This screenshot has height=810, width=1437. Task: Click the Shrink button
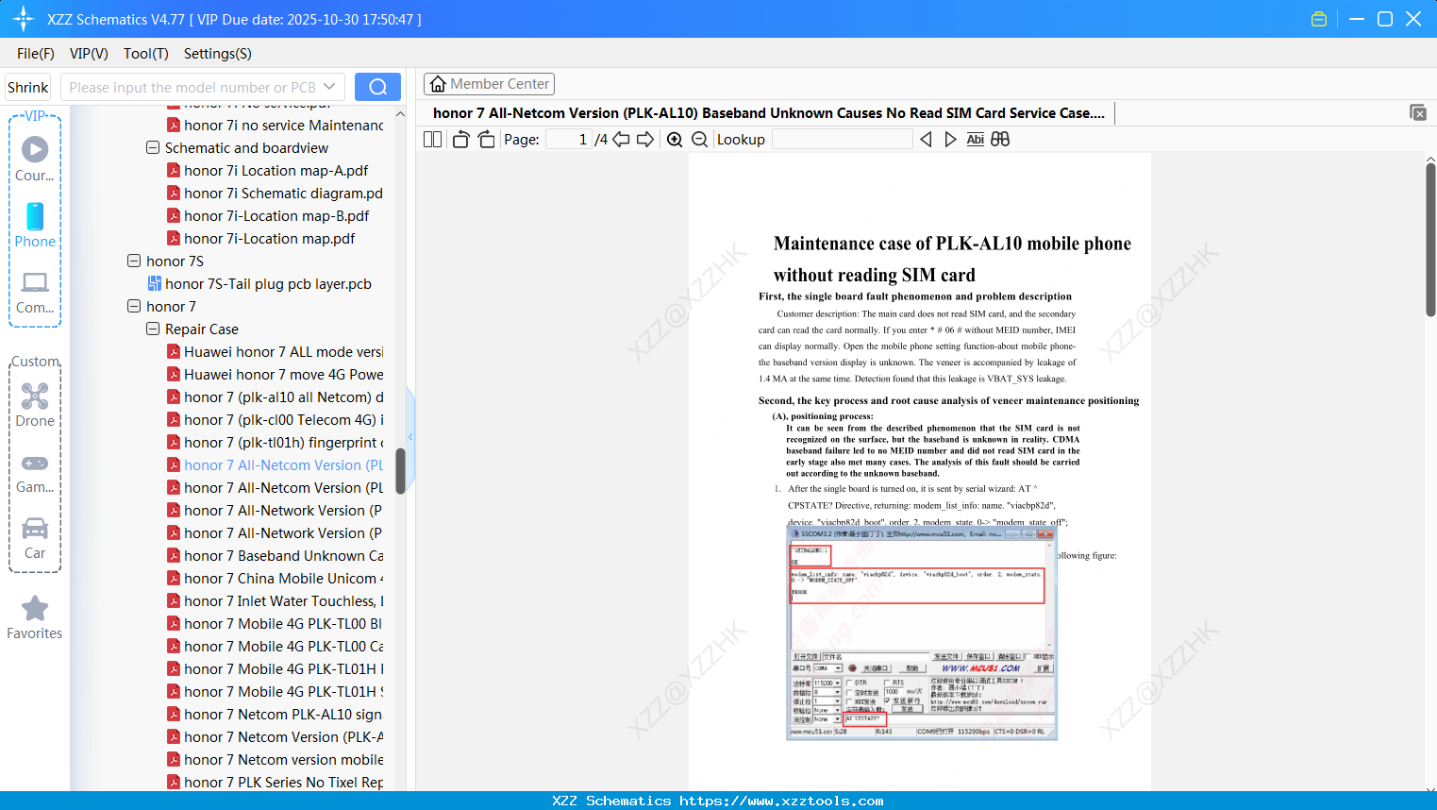(27, 87)
